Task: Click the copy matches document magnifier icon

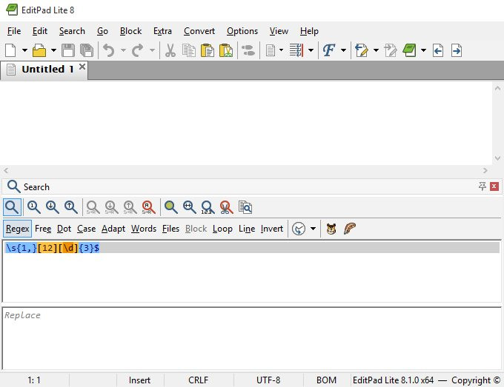Action: (x=245, y=207)
